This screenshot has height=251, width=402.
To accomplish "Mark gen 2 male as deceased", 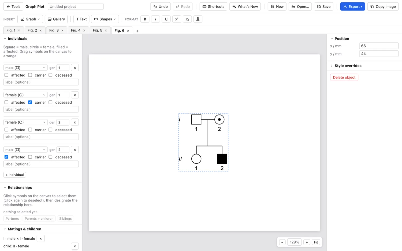I will (x=50, y=157).
